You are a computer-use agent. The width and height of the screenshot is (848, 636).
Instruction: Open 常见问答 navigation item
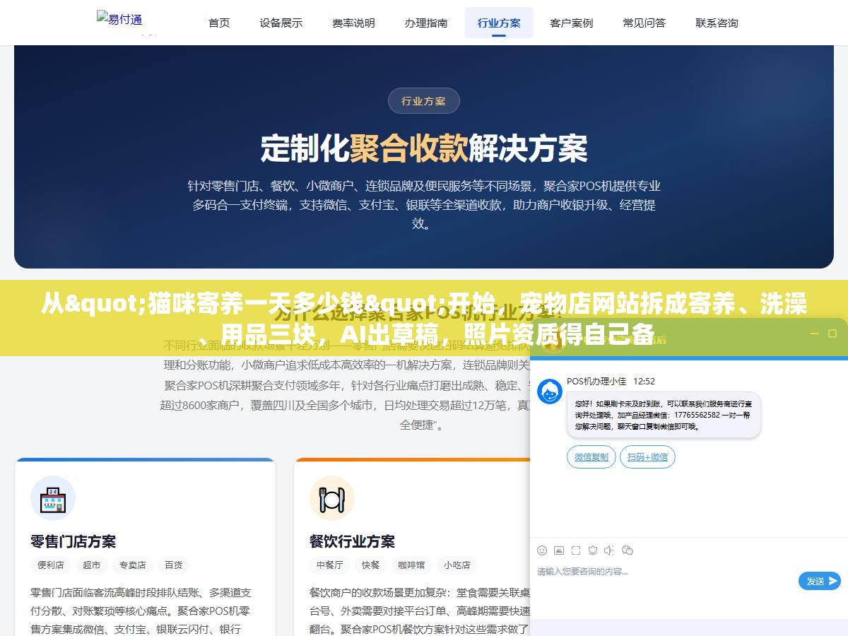click(644, 23)
